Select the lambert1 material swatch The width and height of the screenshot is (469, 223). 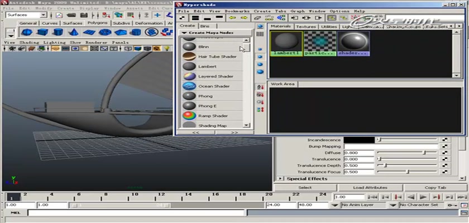[x=286, y=43]
